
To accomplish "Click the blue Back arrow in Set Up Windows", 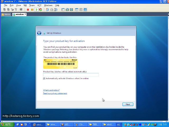I will coord(39,33).
